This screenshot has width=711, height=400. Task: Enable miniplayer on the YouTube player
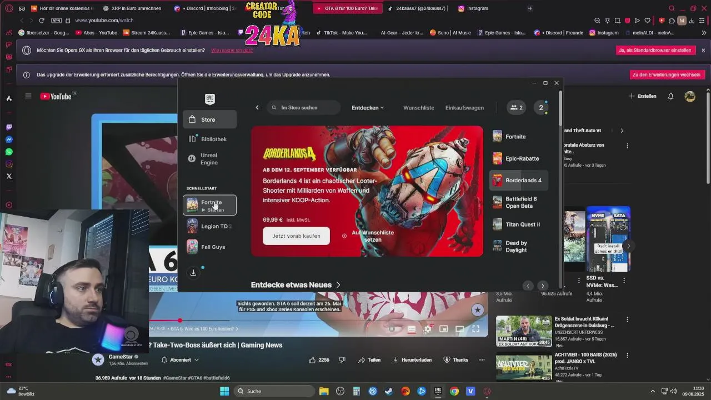tap(444, 329)
